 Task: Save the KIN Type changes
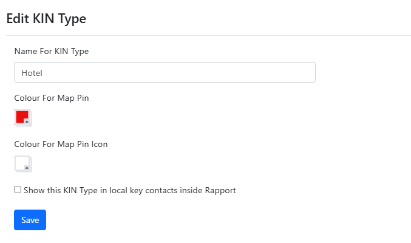coord(30,220)
